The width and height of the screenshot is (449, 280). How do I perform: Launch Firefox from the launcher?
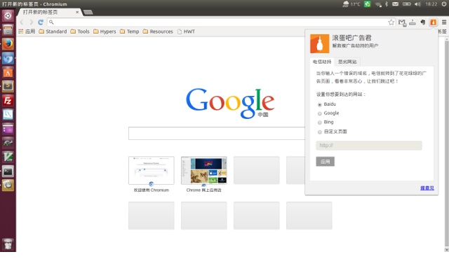click(8, 44)
